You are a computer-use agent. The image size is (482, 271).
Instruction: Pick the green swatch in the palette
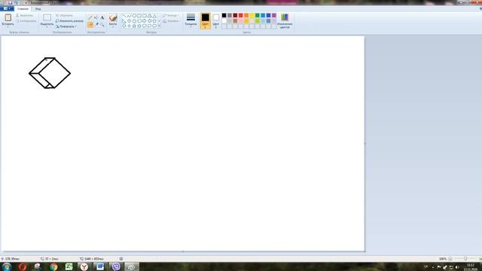(x=258, y=15)
